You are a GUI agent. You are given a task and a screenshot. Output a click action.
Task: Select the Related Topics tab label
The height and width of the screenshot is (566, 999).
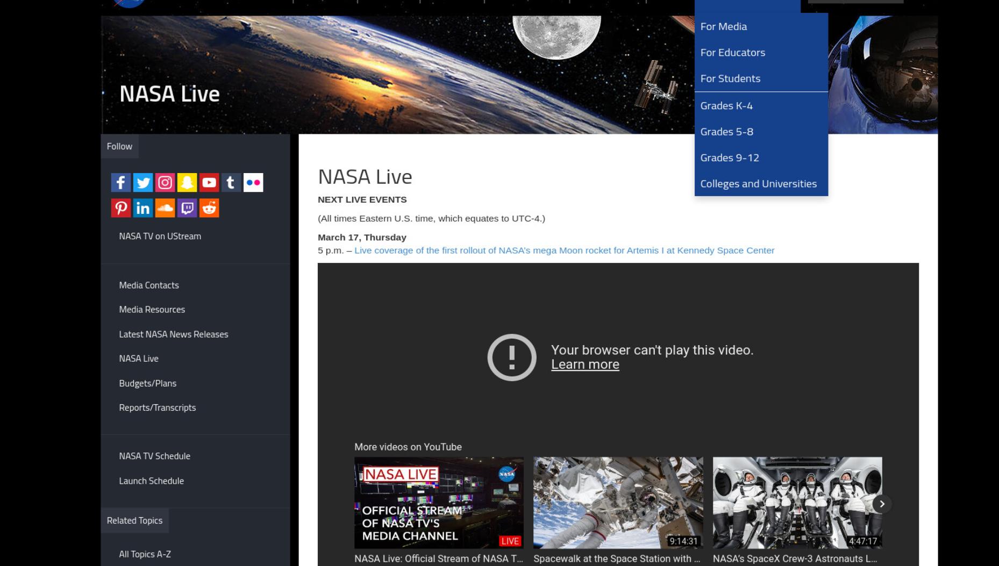(x=134, y=520)
